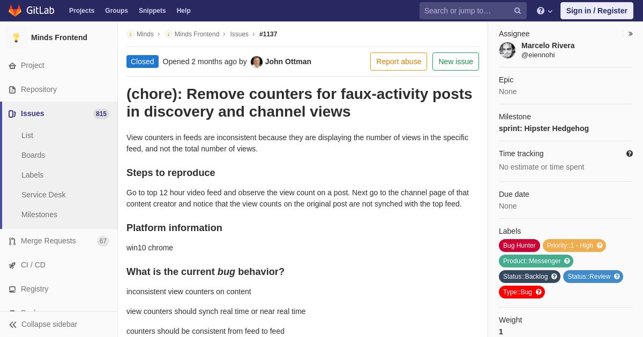Click the Bug Hunter label
Screen dimensions: 643x337
519,246
